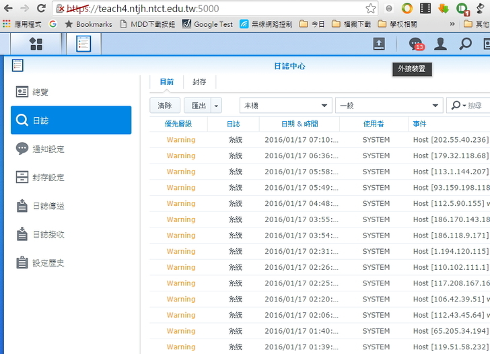
Task: Expand the 匯出 dropdown arrow
Action: [216, 106]
